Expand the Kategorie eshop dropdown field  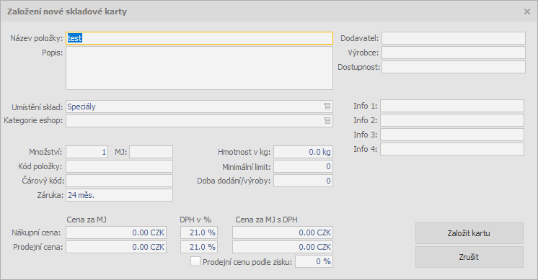[199, 121]
